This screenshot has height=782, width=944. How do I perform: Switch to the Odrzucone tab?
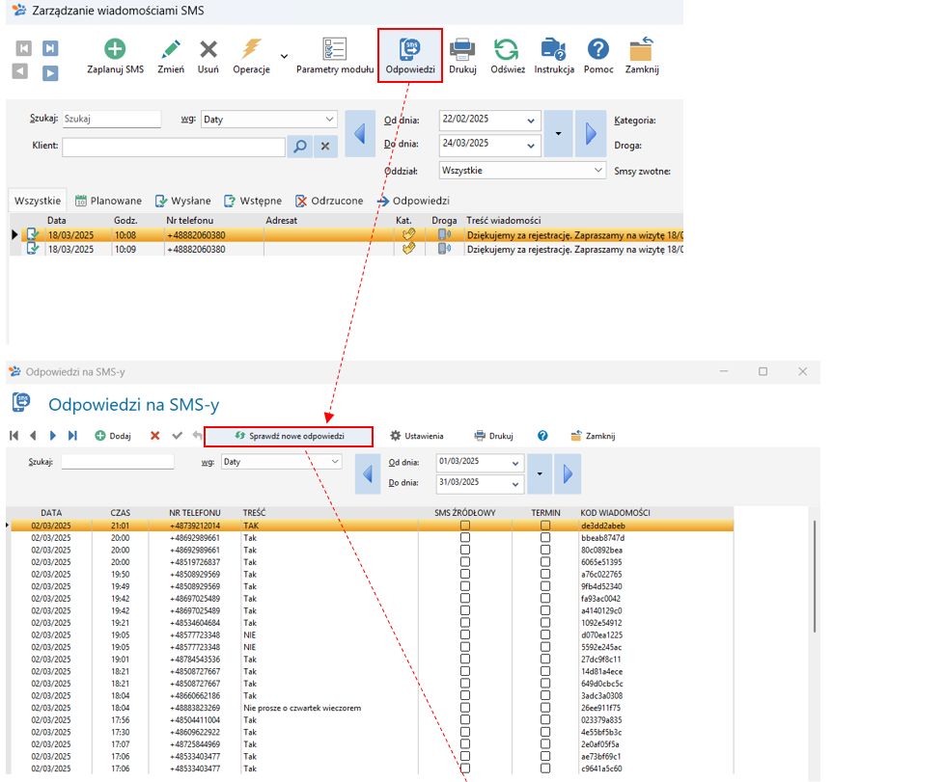[329, 201]
